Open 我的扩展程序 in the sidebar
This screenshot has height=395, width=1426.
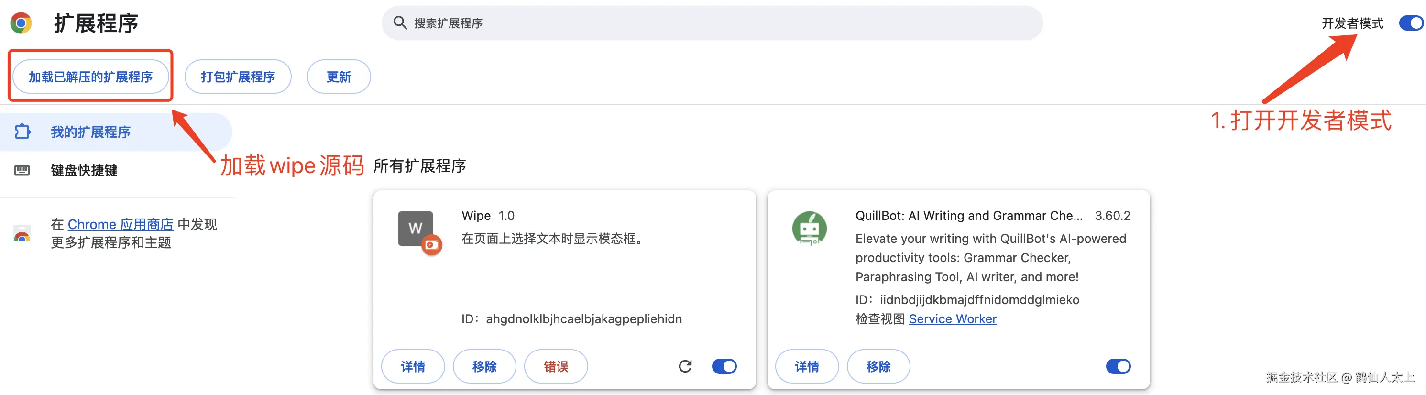116,132
